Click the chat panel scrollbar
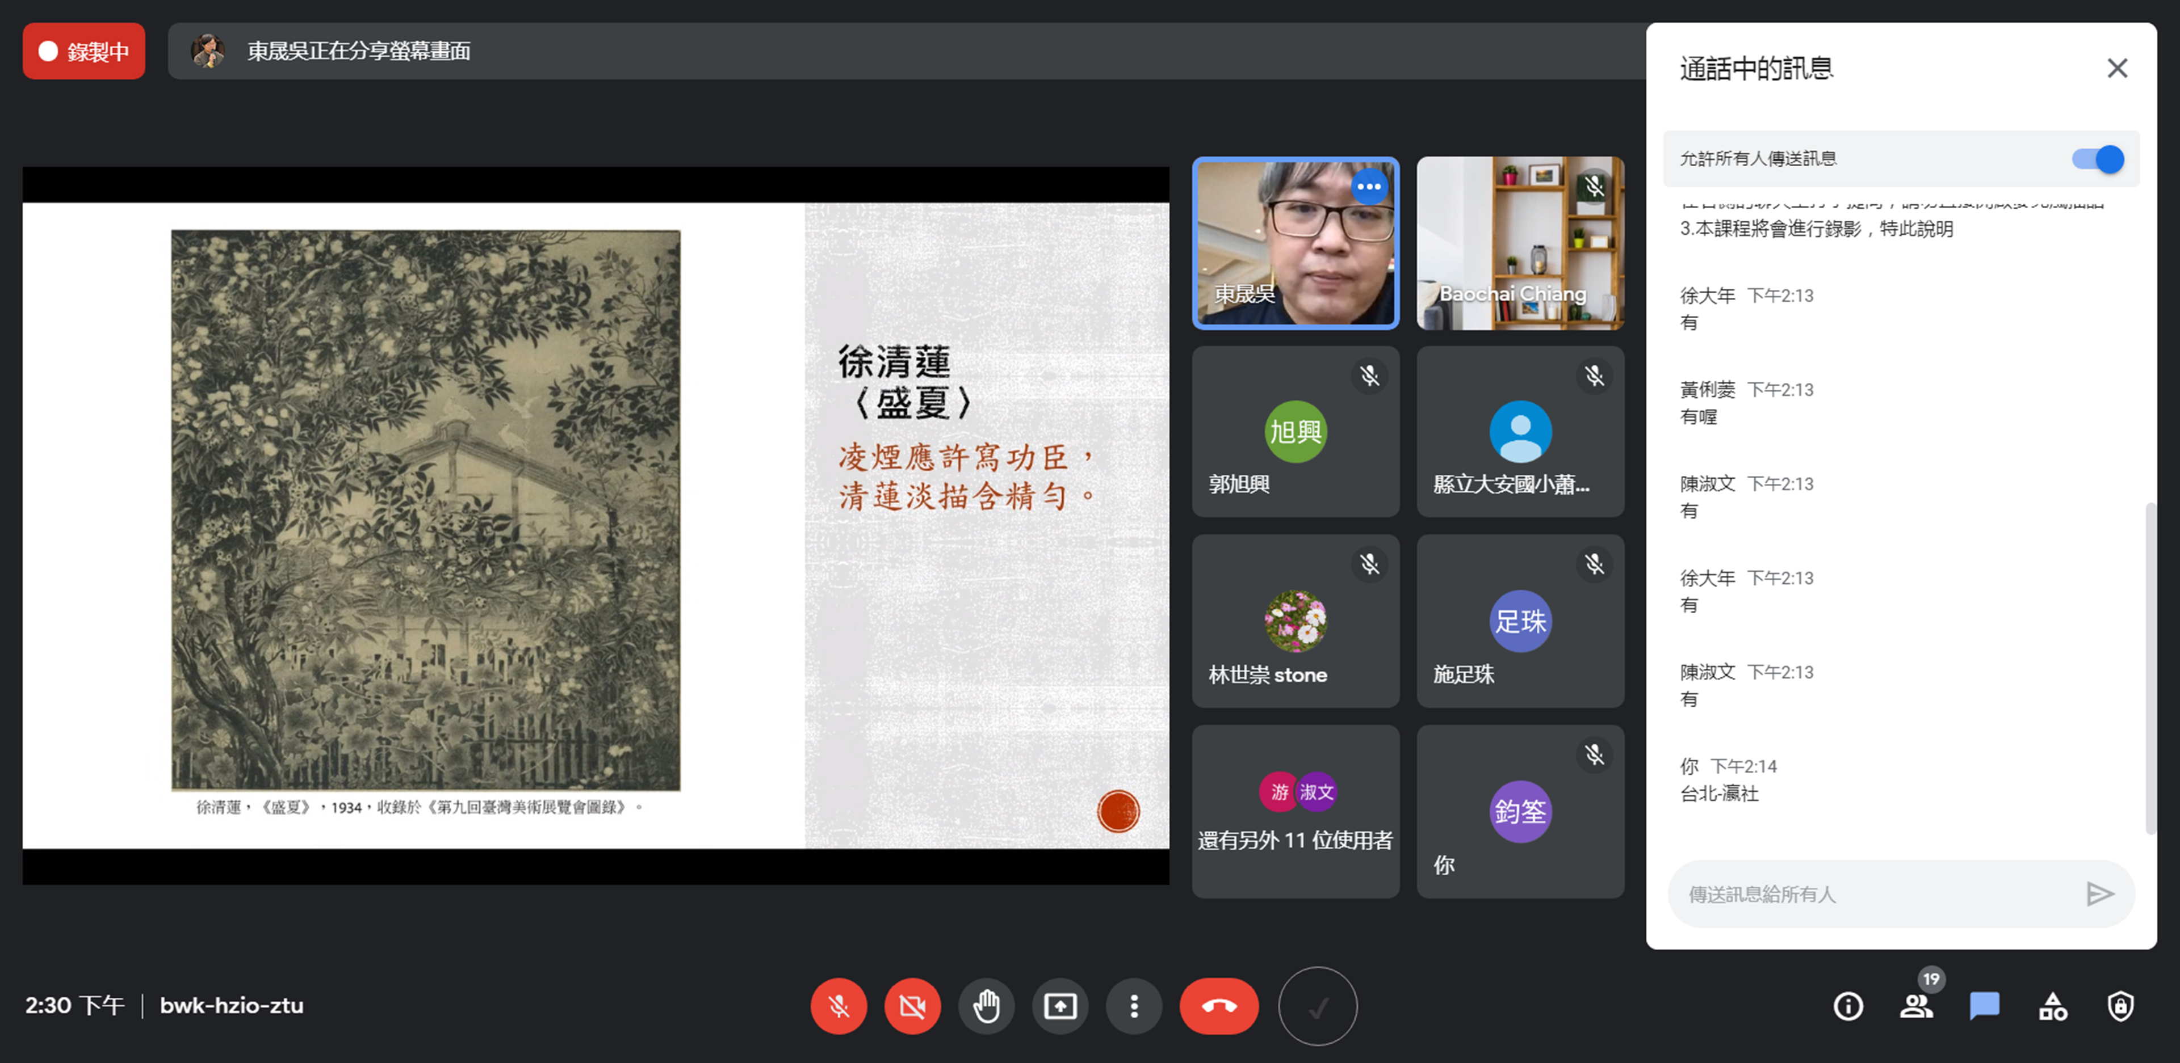Viewport: 2180px width, 1063px height. click(2150, 668)
